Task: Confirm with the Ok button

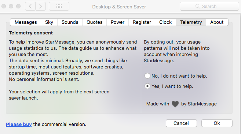Action: tap(217, 123)
